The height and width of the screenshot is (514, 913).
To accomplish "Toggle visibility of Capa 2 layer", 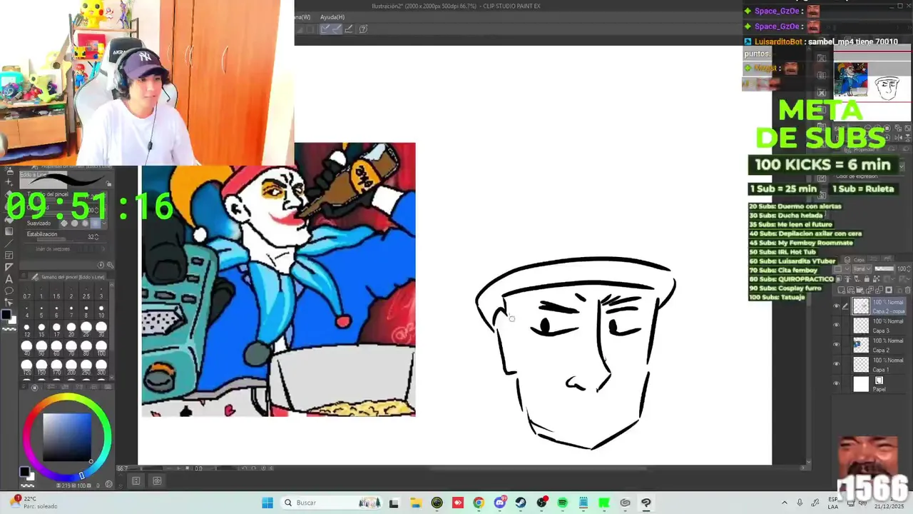I will [x=836, y=345].
